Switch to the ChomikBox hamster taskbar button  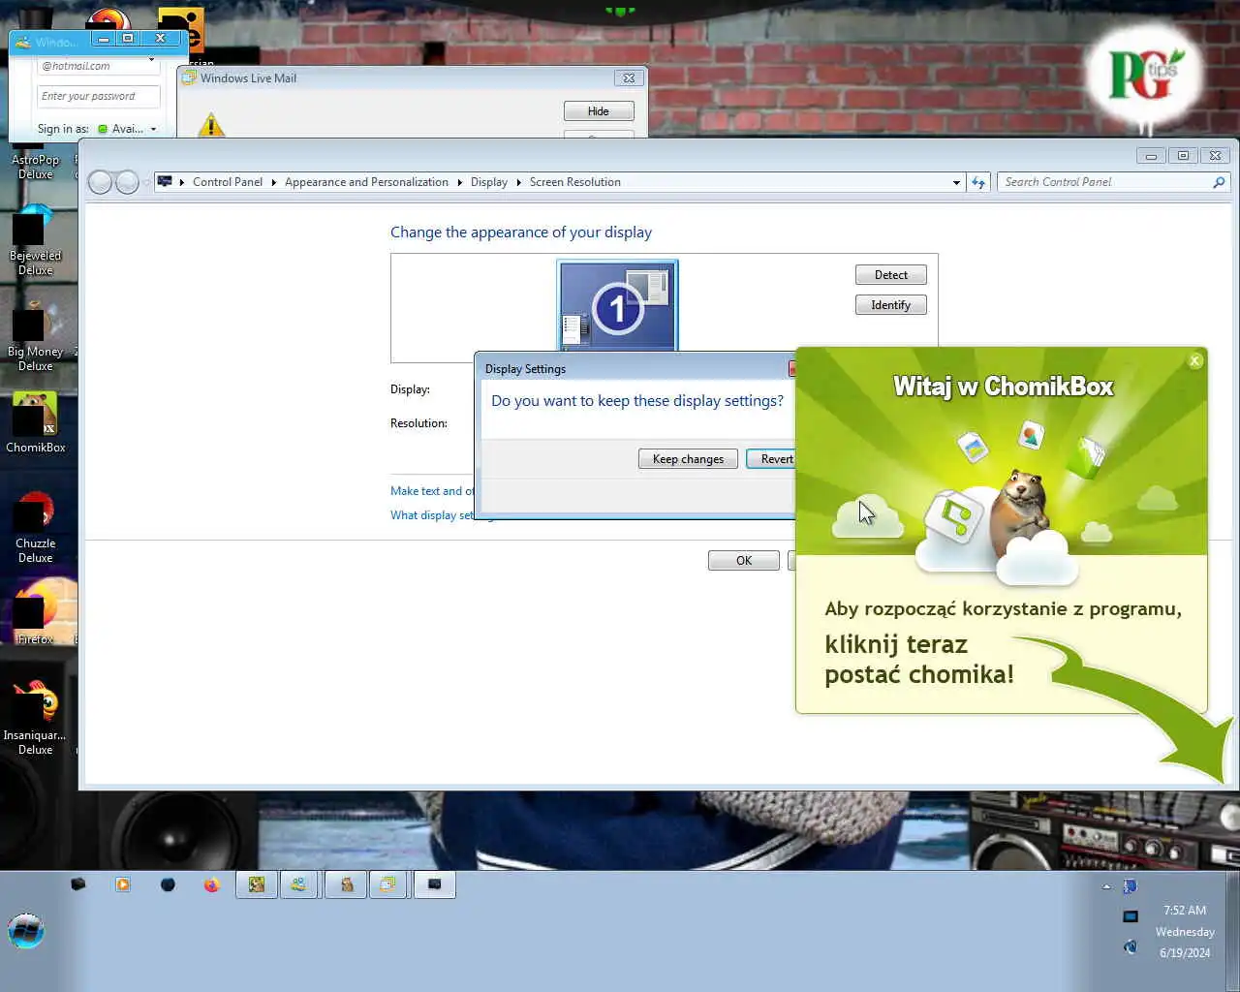[346, 884]
